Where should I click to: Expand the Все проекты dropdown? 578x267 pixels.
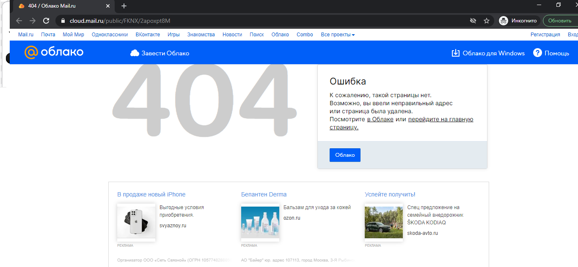tap(338, 35)
